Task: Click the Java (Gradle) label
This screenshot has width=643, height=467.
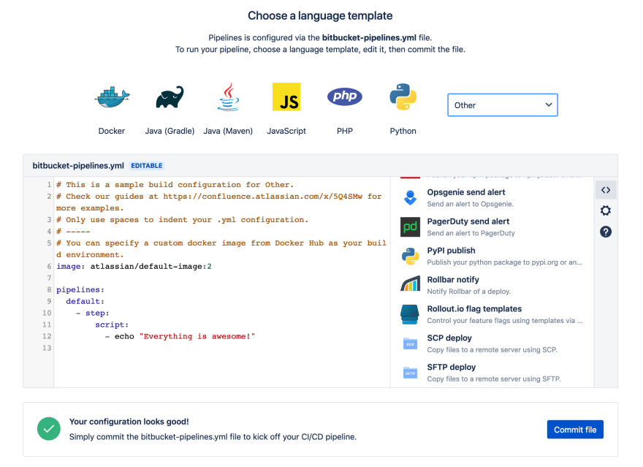Action: [170, 131]
